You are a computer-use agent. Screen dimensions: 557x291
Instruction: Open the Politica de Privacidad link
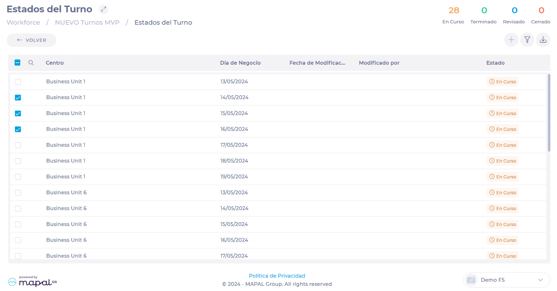coord(277,276)
